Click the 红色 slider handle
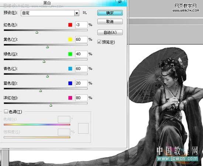Image resolution: width=203 pixels, height=166 pixels. tap(37, 32)
